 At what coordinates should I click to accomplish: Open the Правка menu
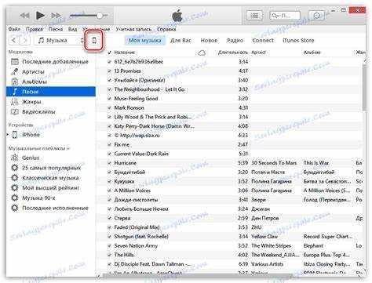pos(35,29)
